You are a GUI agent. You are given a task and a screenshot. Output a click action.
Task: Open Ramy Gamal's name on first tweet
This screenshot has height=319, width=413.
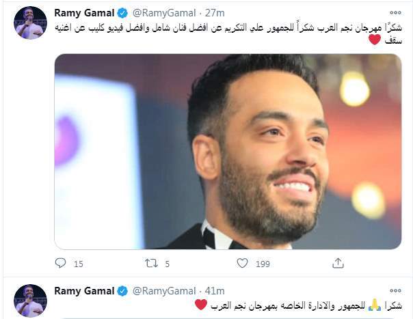(84, 13)
